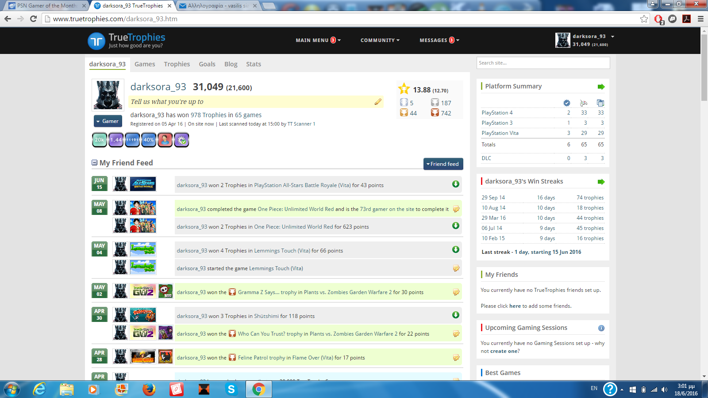Screen dimensions: 708x398
Task: Open Skype from the Windows taskbar
Action: point(231,389)
